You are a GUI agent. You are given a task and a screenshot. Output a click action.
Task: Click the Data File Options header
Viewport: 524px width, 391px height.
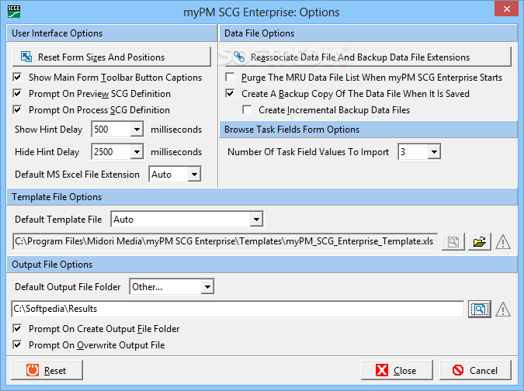coord(368,33)
